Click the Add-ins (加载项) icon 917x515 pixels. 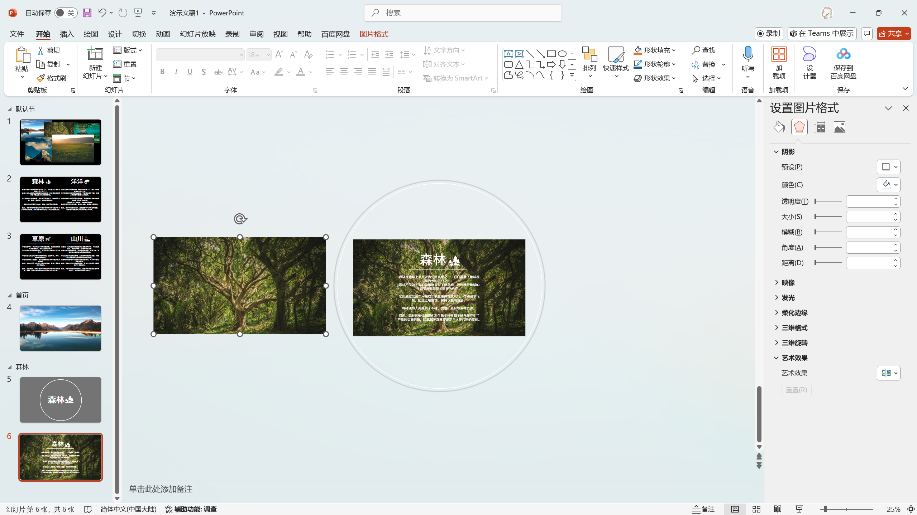(x=779, y=54)
